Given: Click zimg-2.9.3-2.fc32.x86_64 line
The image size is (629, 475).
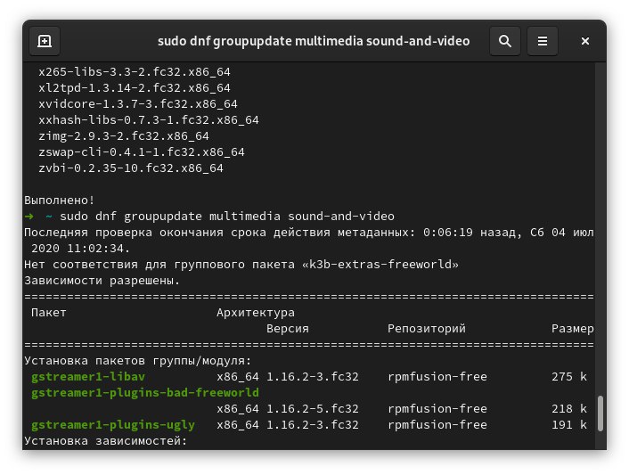Looking at the screenshot, I should tap(124, 136).
